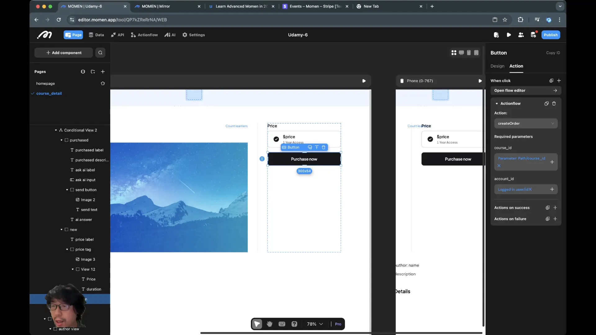Select the hand pan tool in bottom toolbar
596x335 pixels.
pyautogui.click(x=269, y=324)
